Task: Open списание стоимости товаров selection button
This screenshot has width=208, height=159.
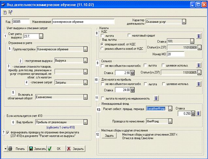Action: click(85, 72)
